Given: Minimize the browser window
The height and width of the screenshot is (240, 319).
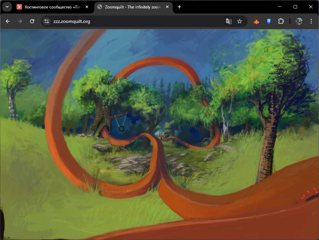Looking at the screenshot, I should tap(280, 7).
